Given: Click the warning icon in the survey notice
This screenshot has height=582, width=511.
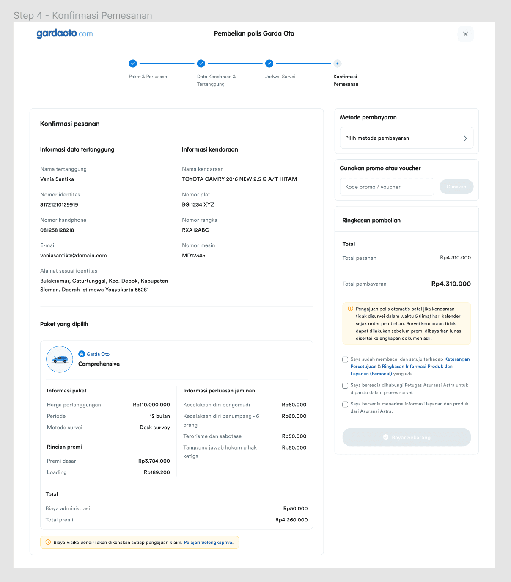Looking at the screenshot, I should pos(350,309).
